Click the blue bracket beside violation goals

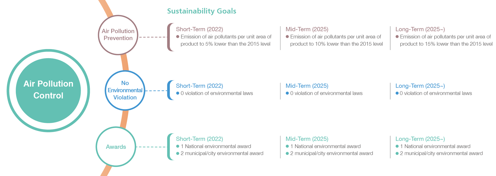[170, 90]
